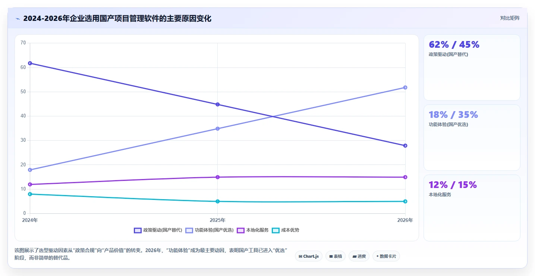Click the 成本优势 data point at 2026年
The height and width of the screenshot is (276, 535).
tap(405, 201)
